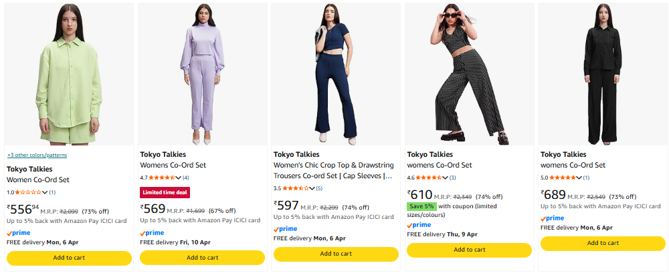Image resolution: width=669 pixels, height=275 pixels.
Task: Open +3 other colors/patterns link
Action: [37, 156]
